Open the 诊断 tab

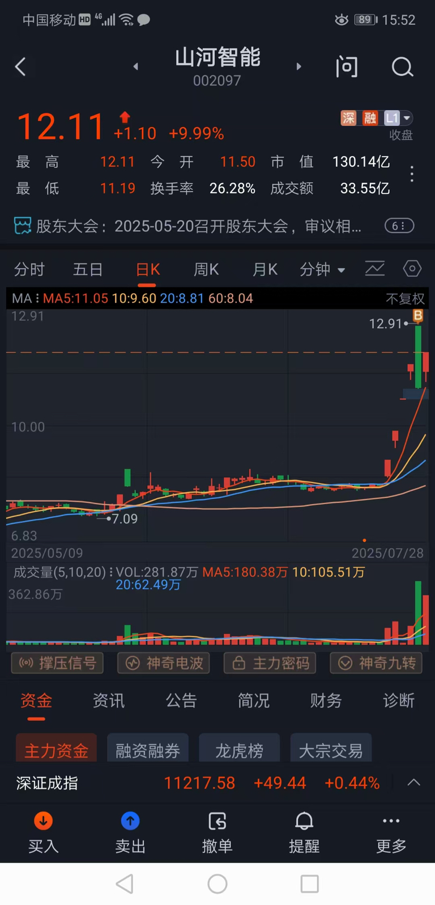click(x=399, y=701)
